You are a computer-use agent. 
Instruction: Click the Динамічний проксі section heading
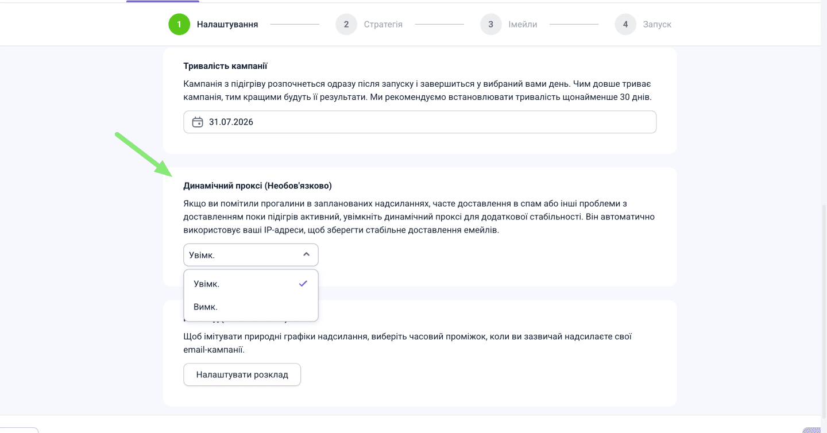click(257, 186)
